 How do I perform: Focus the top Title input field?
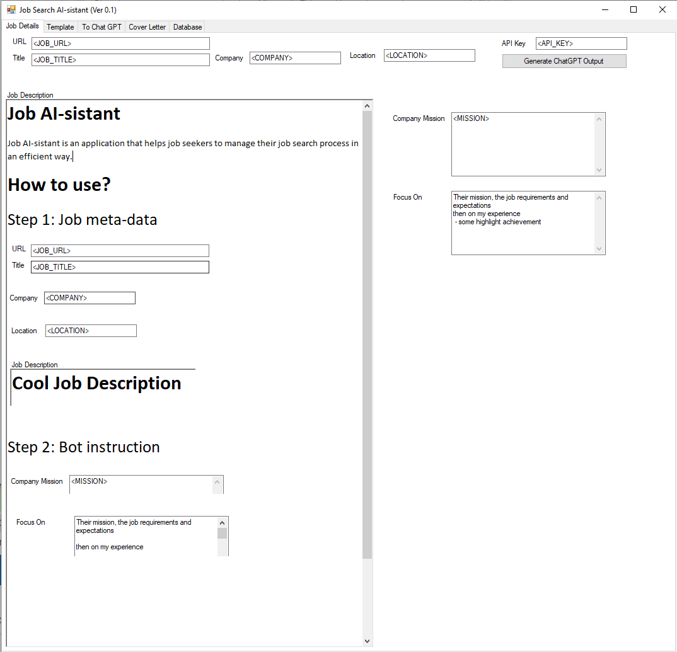coord(120,60)
